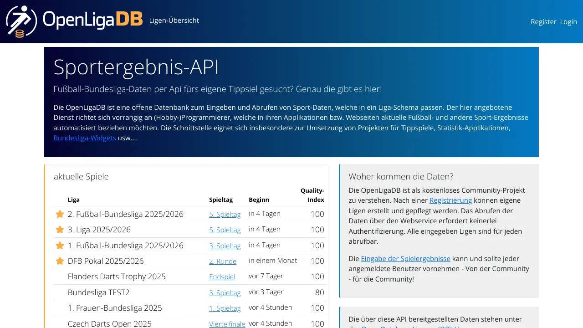583x328 pixels.
Task: Click 'vor 3 Tagen' for Bundesliga TEST2
Action: (x=266, y=292)
